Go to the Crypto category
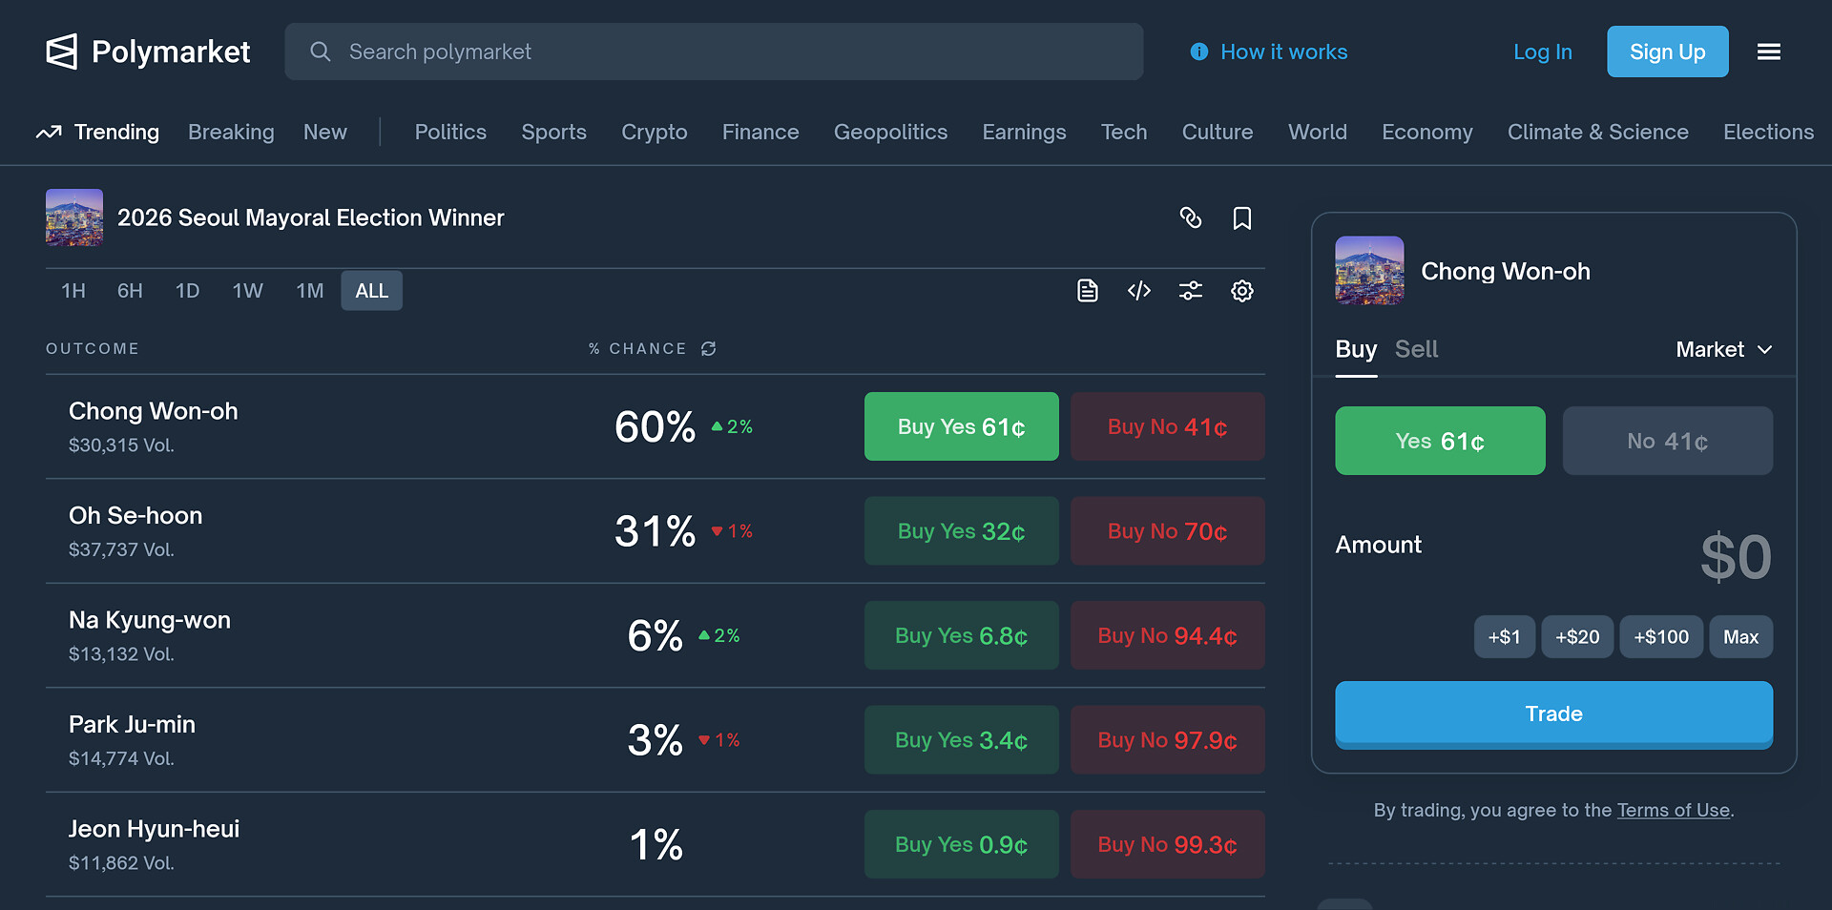Viewport: 1832px width, 910px height. point(655,132)
